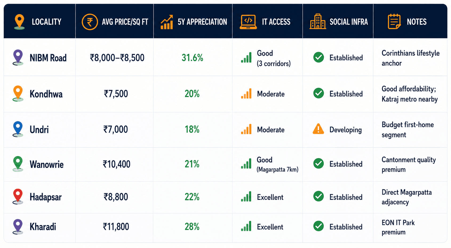Viewport: 451px width, 248px height.
Task: Click the green checkmark in Wanowrie row
Action: point(318,163)
